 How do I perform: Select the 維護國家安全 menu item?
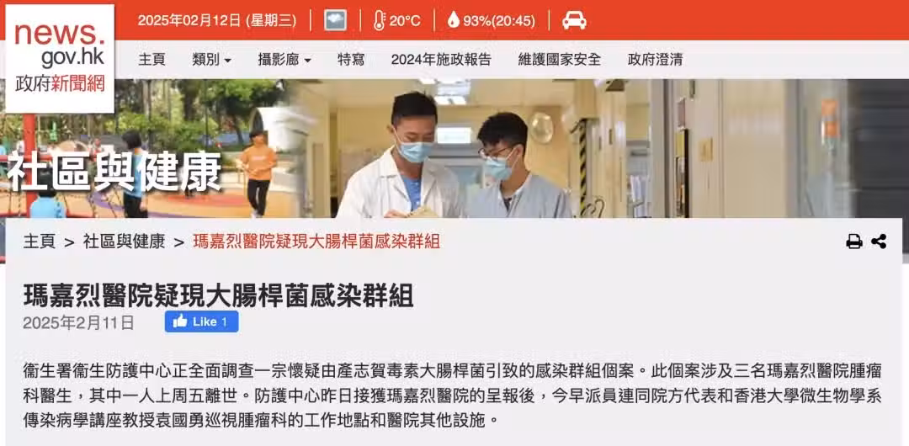coord(560,59)
